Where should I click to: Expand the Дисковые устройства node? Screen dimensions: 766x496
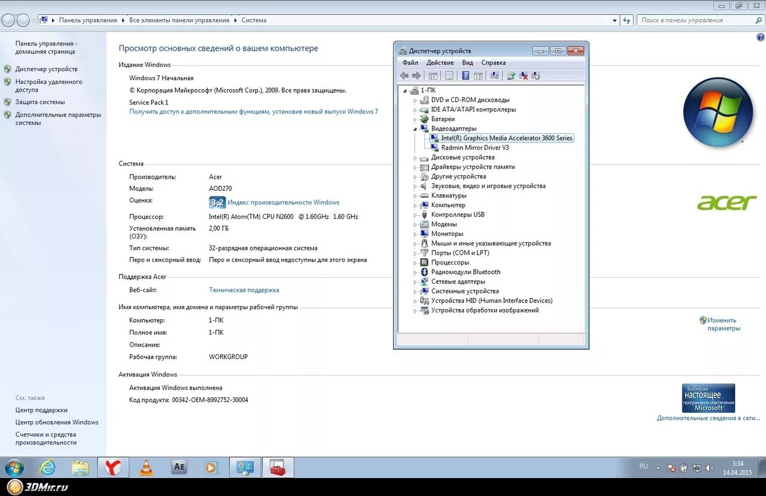(415, 158)
